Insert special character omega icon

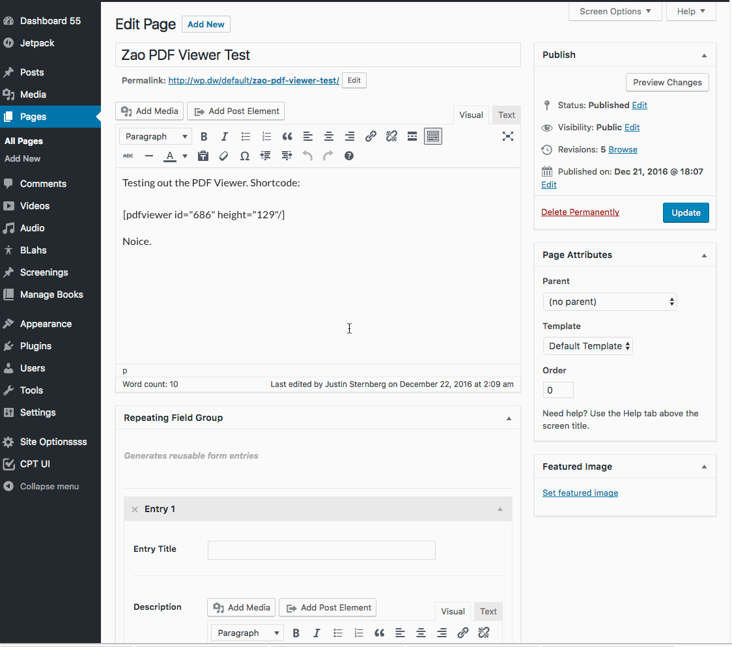245,156
